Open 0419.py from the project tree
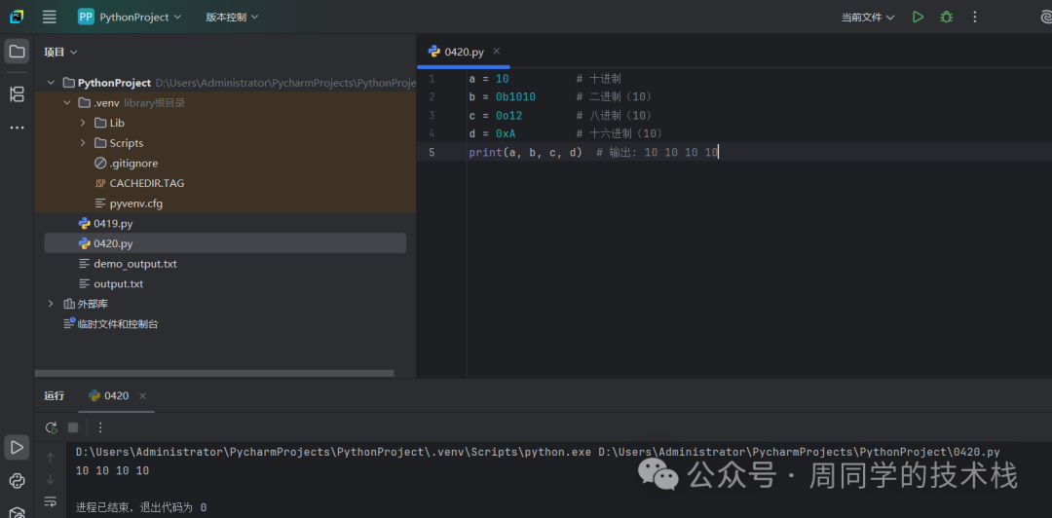1052x518 pixels. pos(113,224)
